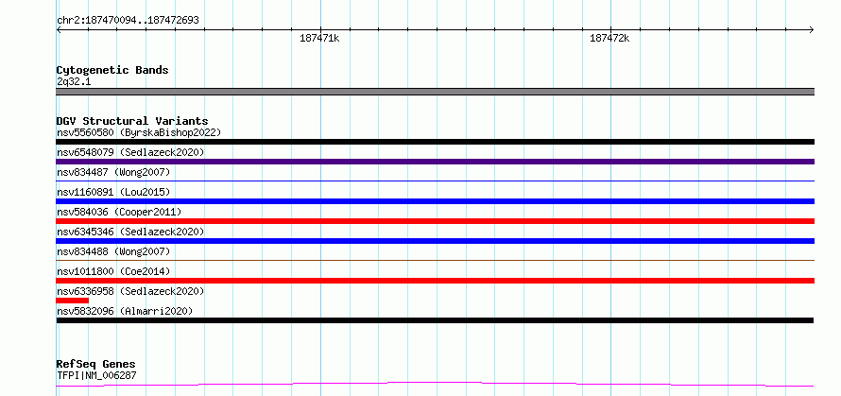Screen dimensions: 841x396
Task: Select the black nsv5832096 variant bar
Action: click(x=435, y=320)
